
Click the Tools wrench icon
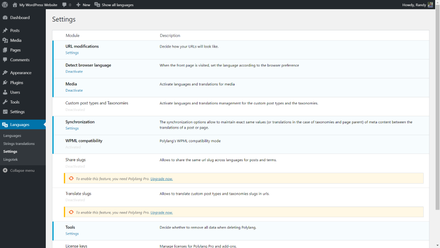click(x=5, y=102)
